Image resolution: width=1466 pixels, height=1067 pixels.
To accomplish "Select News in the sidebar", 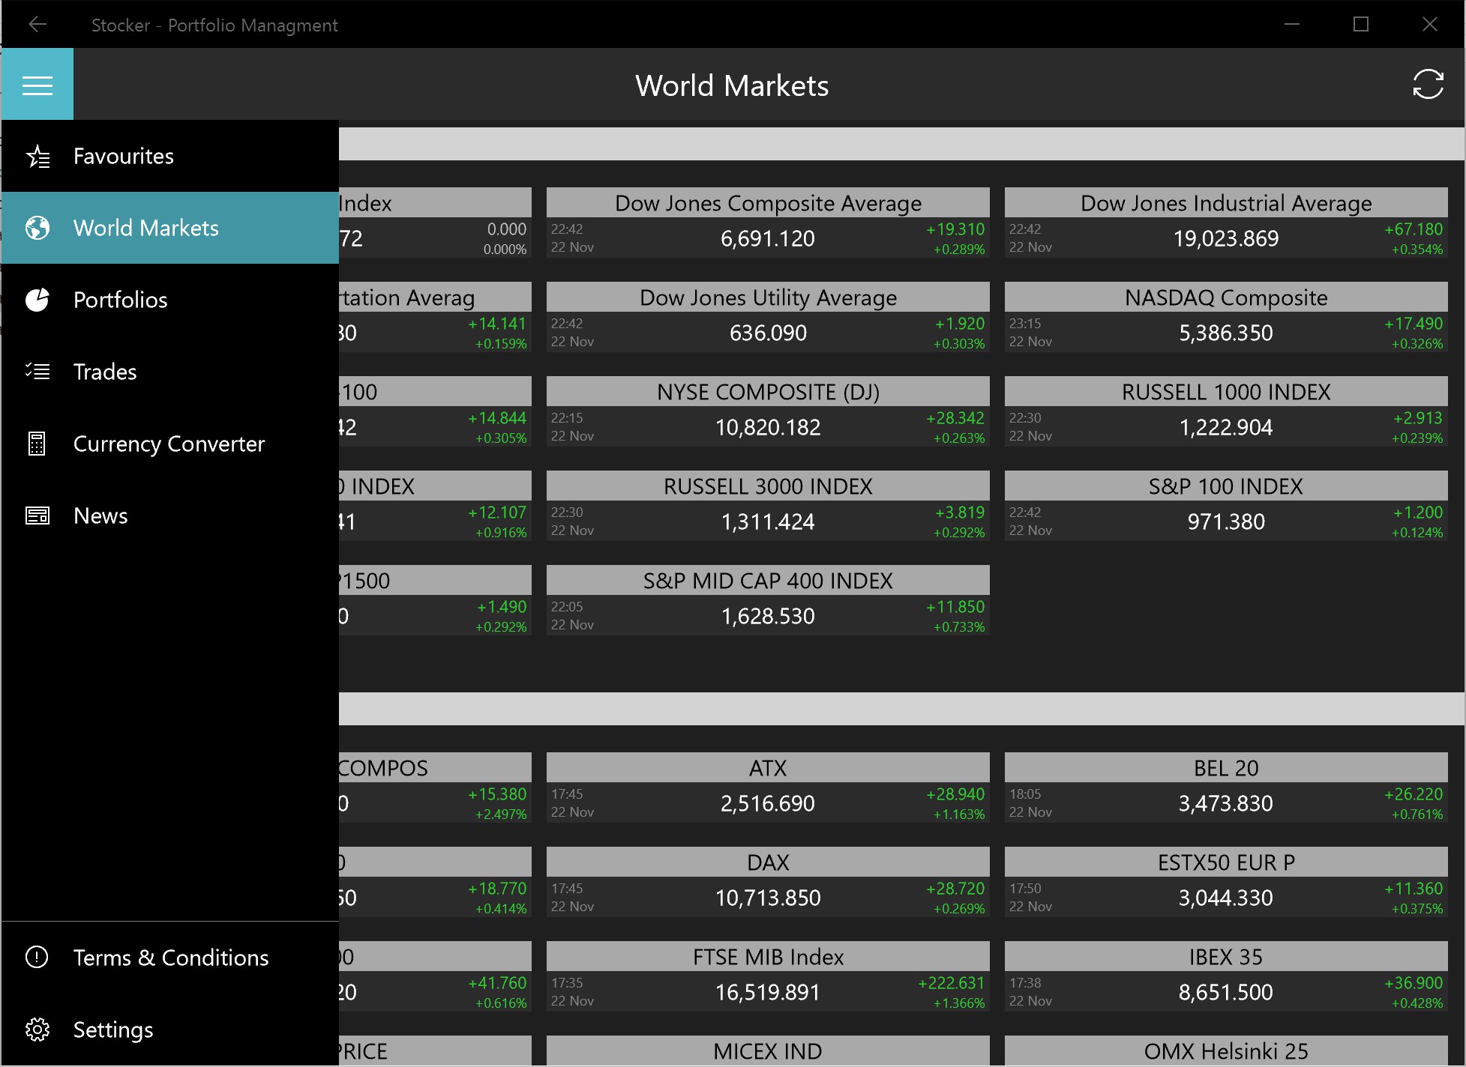I will [x=100, y=515].
